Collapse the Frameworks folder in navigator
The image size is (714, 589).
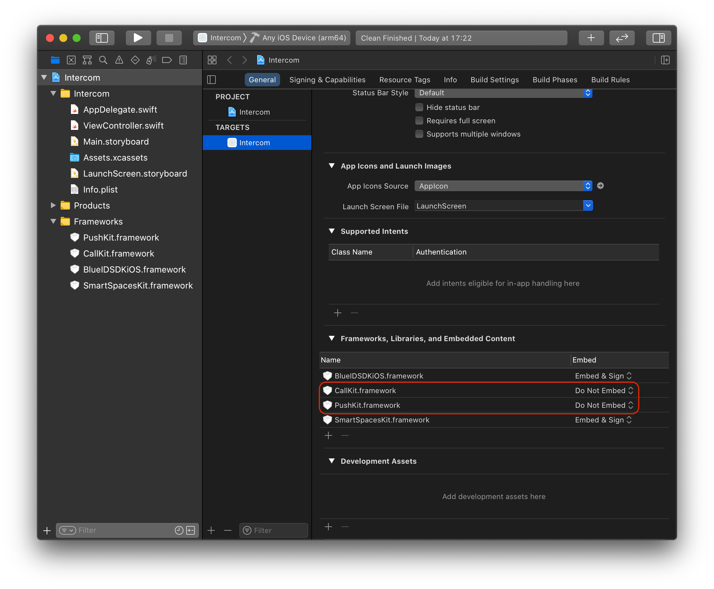[x=53, y=221]
